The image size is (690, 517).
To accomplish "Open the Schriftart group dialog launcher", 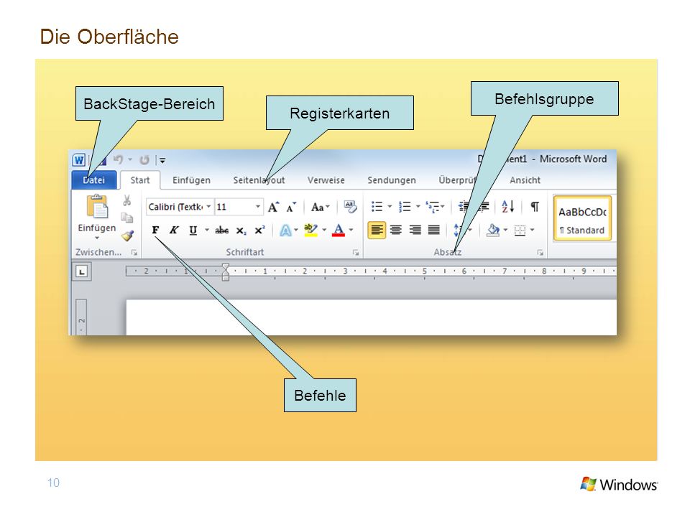I will pyautogui.click(x=356, y=253).
